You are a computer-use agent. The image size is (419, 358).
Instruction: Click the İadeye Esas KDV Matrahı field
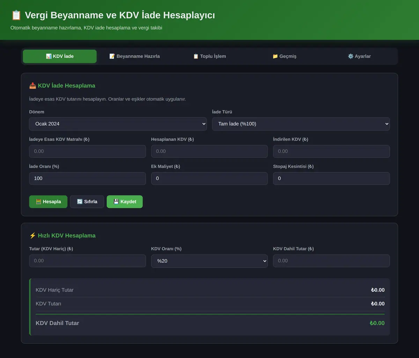[88, 151]
